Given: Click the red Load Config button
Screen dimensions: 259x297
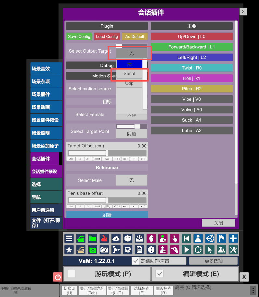Looking at the screenshot, I should pyautogui.click(x=107, y=37).
